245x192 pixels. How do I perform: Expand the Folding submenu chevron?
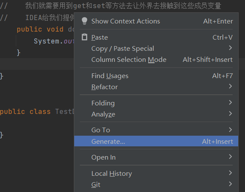(x=230, y=102)
